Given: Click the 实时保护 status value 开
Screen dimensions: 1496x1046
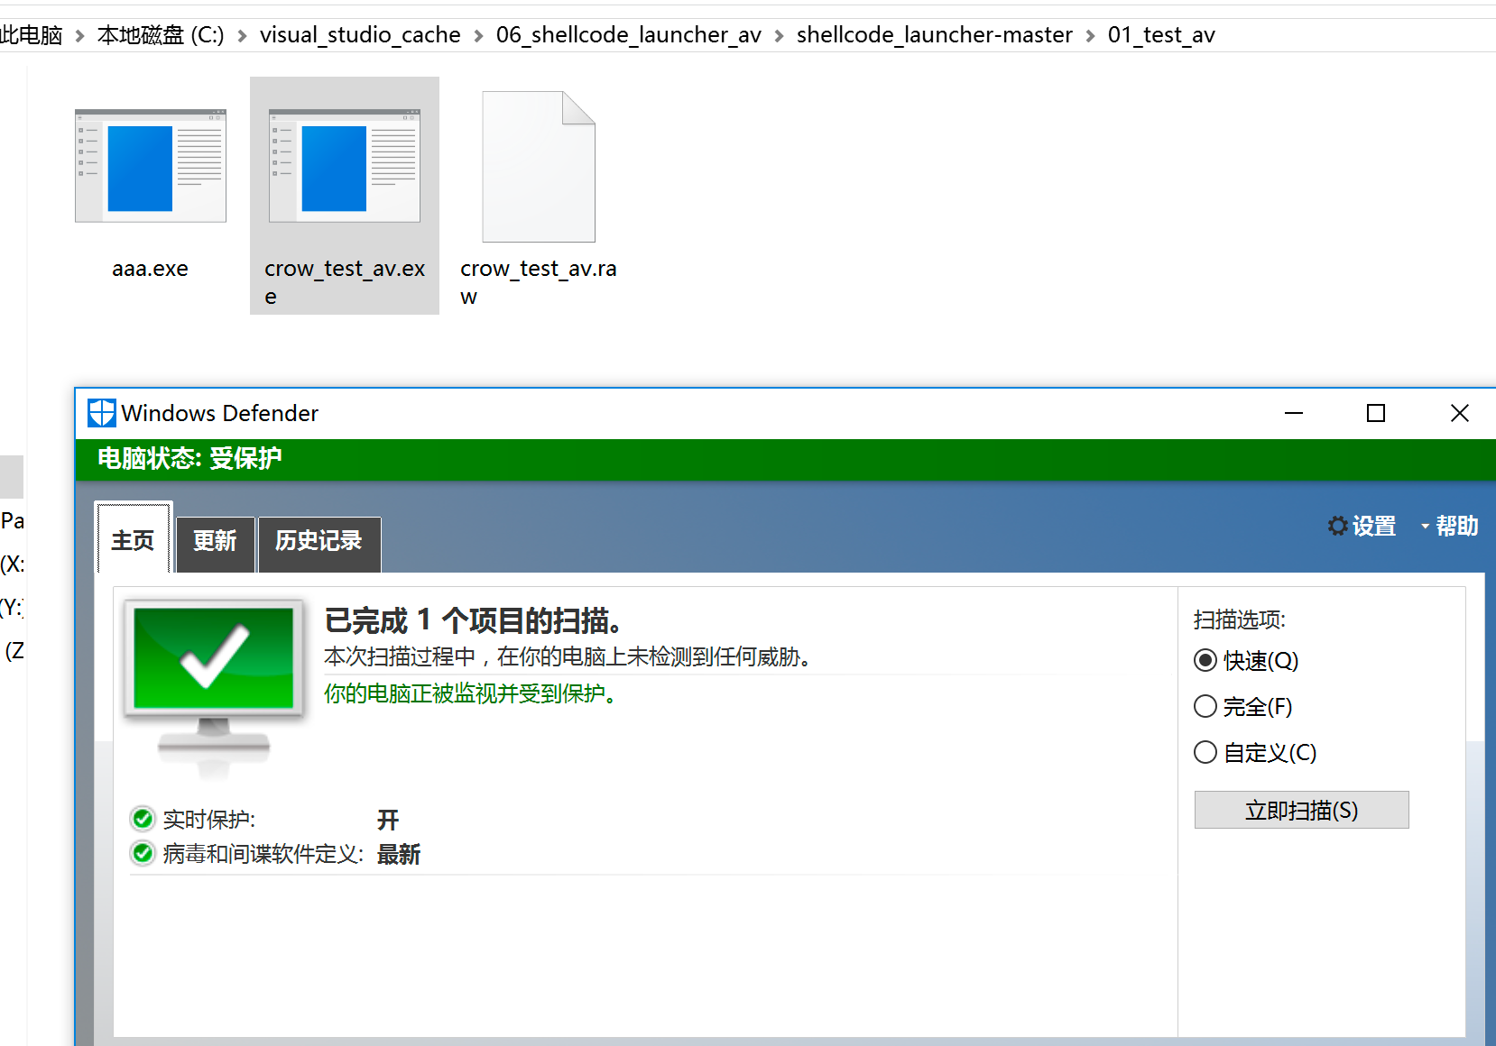Looking at the screenshot, I should click(388, 820).
